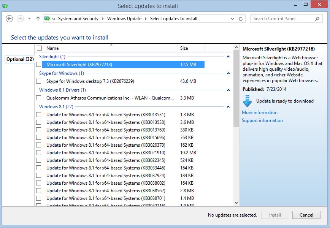Select the update named KB3021910
Image resolution: width=330 pixels, height=228 pixels.
pyautogui.click(x=123, y=153)
